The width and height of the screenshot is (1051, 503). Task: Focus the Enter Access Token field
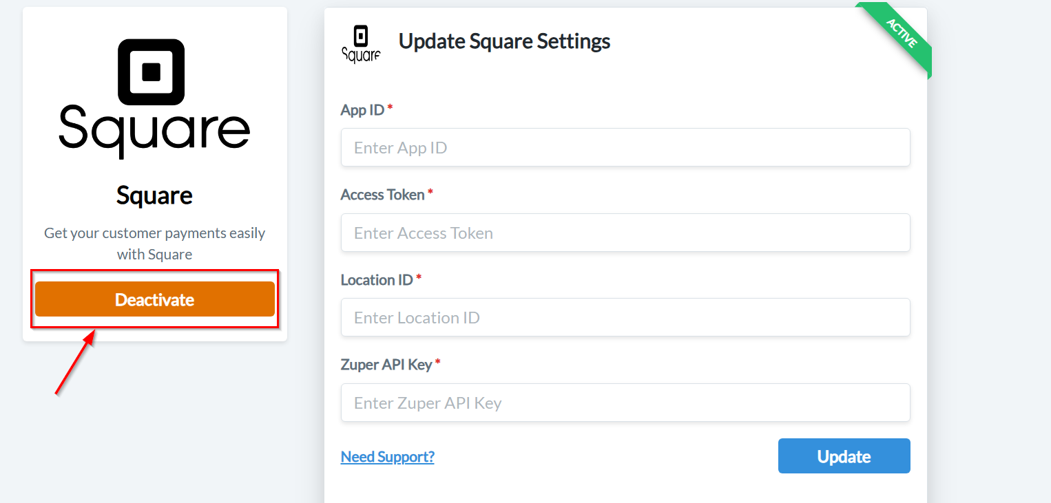pyautogui.click(x=625, y=233)
